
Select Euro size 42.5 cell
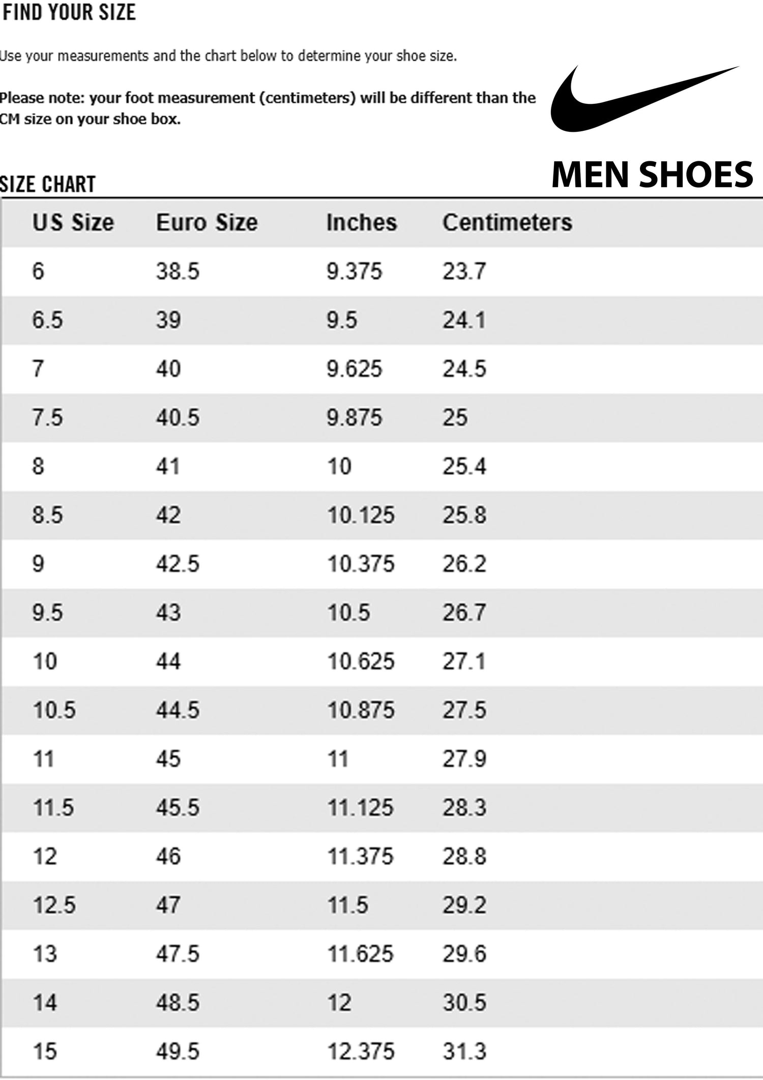[178, 564]
